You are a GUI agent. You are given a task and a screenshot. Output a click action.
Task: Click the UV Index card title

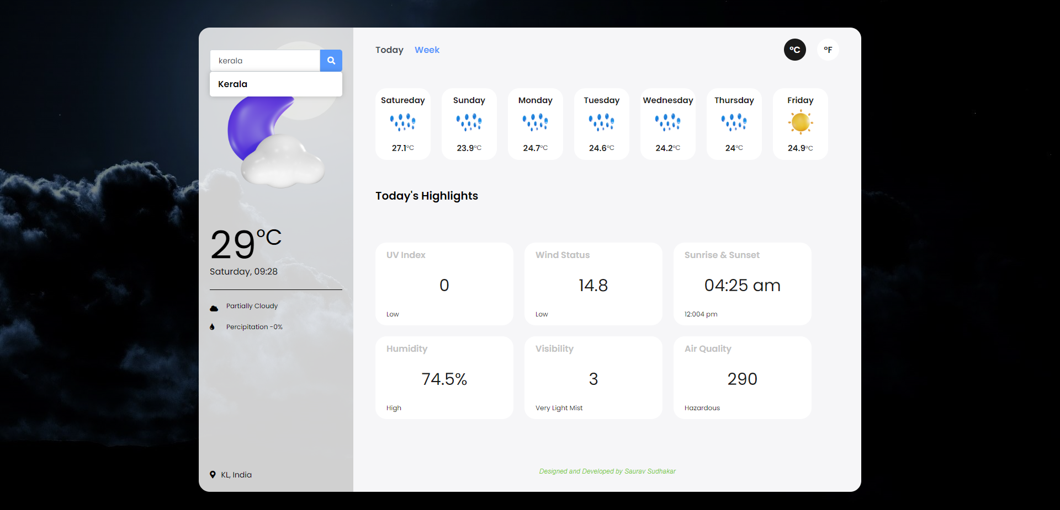pos(406,255)
